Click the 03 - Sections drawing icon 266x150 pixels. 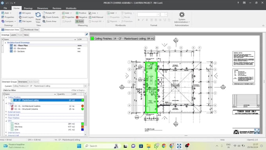tap(11, 51)
